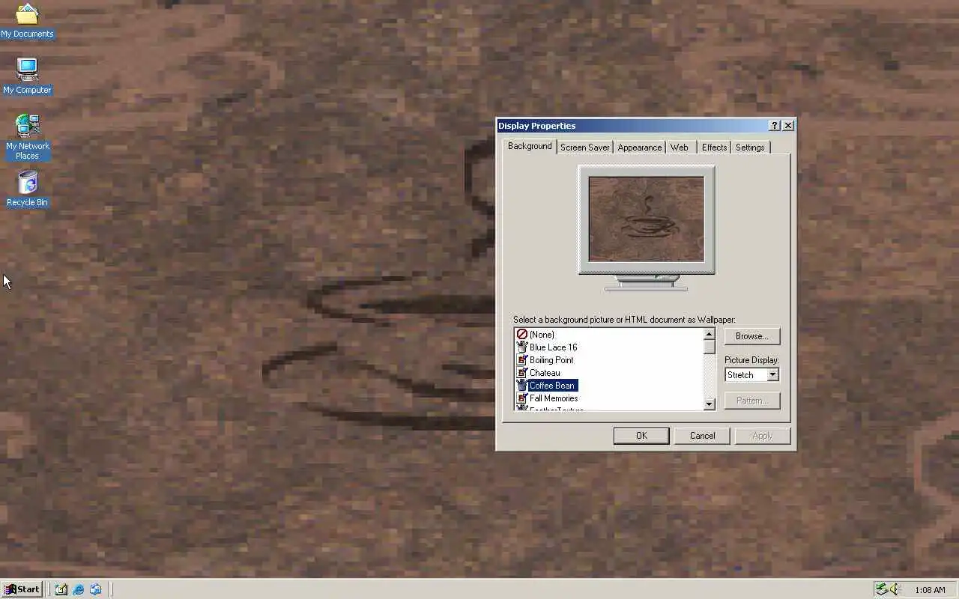Close the Display Properties dialog
This screenshot has width=959, height=599.
point(787,126)
